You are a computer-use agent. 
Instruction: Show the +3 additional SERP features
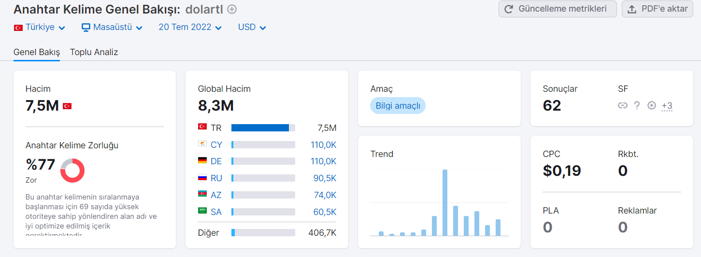(667, 106)
